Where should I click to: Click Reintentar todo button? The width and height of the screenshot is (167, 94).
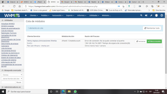click(x=152, y=28)
